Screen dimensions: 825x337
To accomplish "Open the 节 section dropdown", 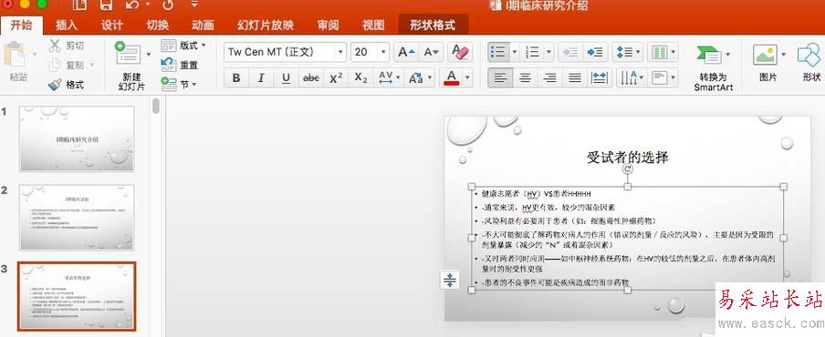I will [x=180, y=84].
